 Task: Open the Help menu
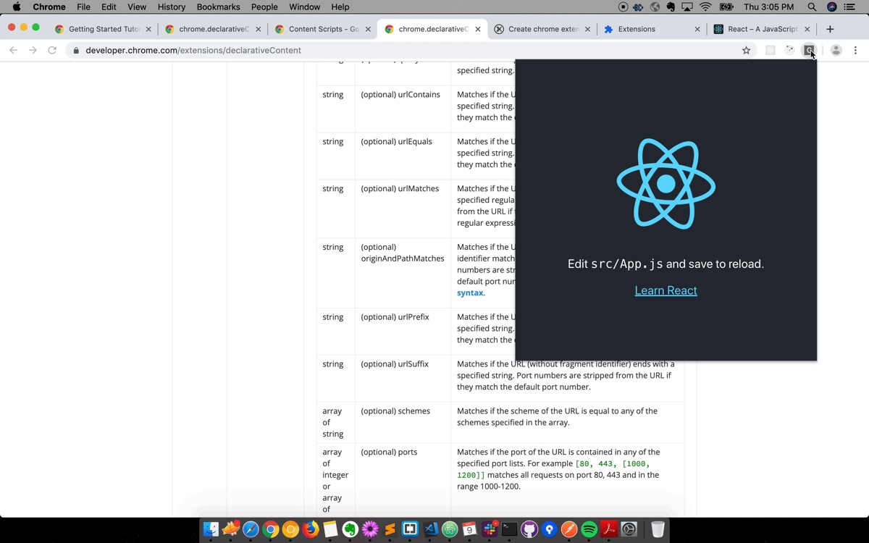click(340, 7)
